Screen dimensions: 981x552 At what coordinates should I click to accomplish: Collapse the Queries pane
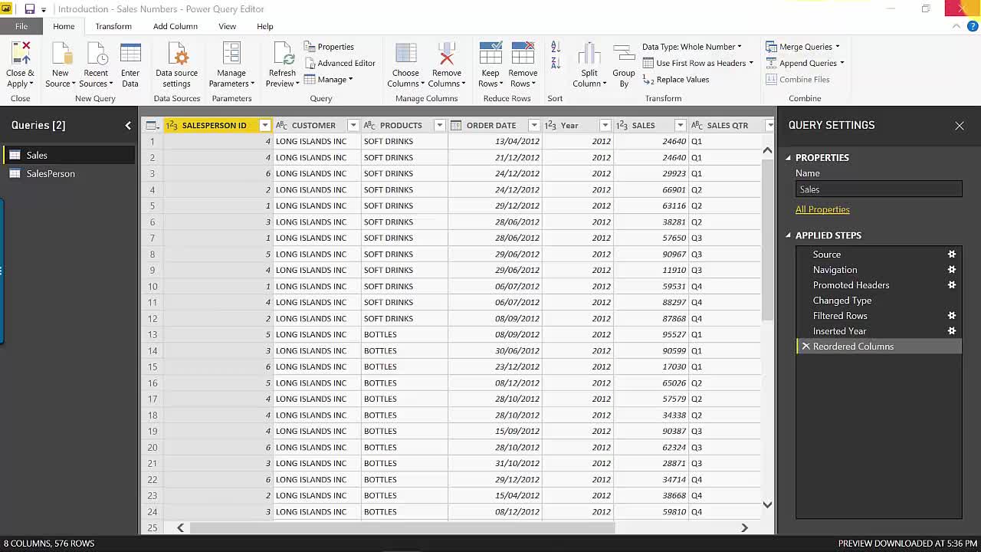[128, 125]
